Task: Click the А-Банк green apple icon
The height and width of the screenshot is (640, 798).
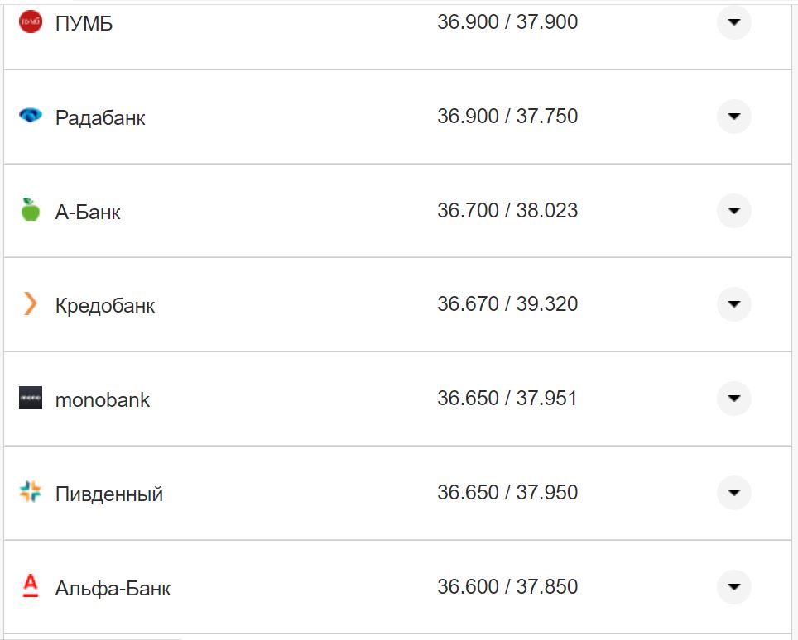Action: [31, 210]
